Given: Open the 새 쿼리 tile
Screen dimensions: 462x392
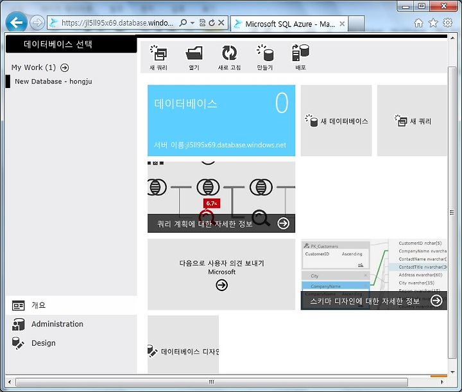Looking at the screenshot, I should tap(412, 120).
